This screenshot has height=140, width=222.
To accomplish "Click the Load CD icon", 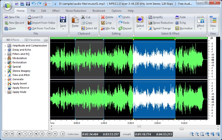I will (x=30, y=17).
